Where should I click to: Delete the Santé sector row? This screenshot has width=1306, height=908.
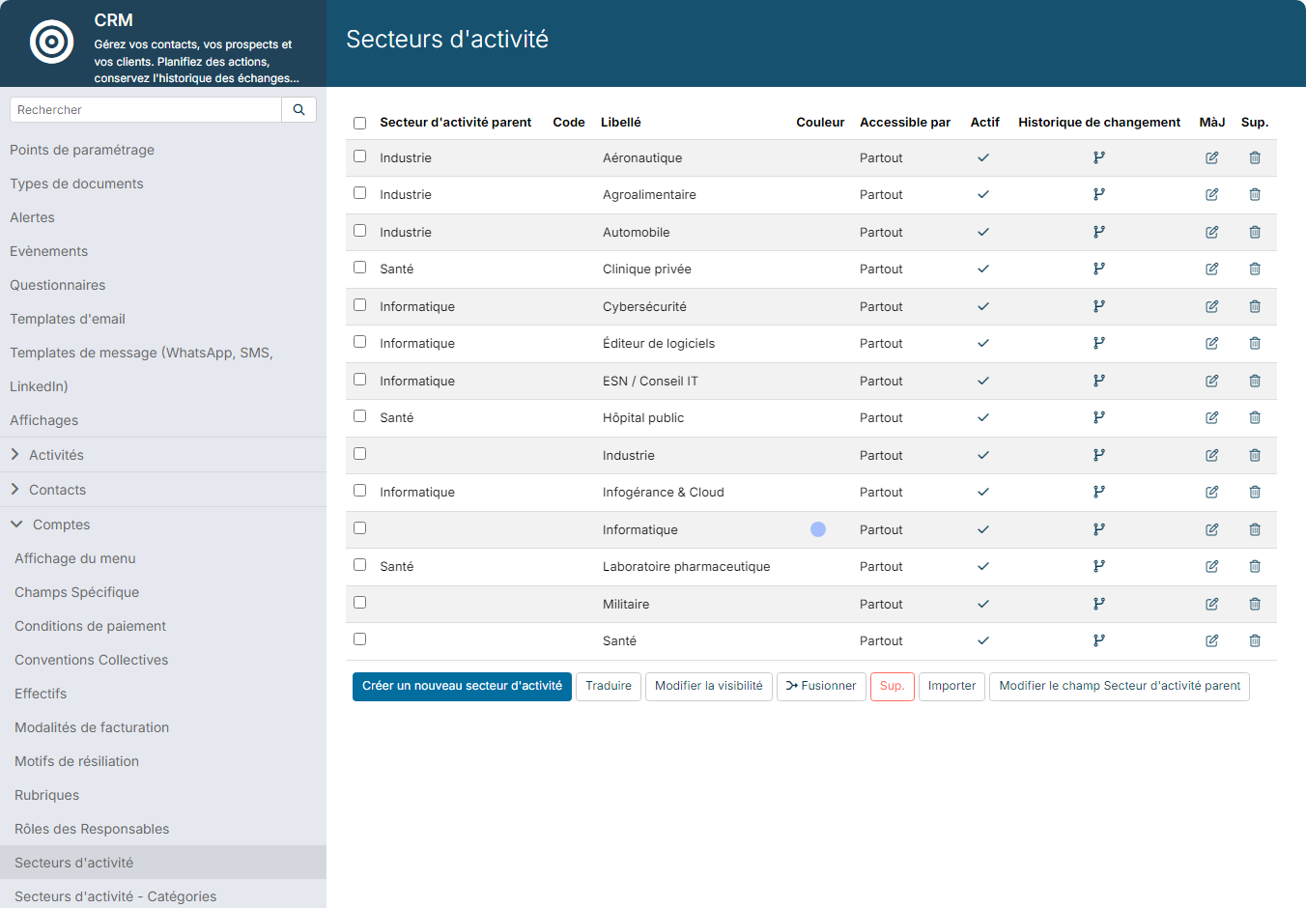(x=1255, y=640)
